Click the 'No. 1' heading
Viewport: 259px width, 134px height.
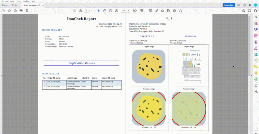coord(169,18)
